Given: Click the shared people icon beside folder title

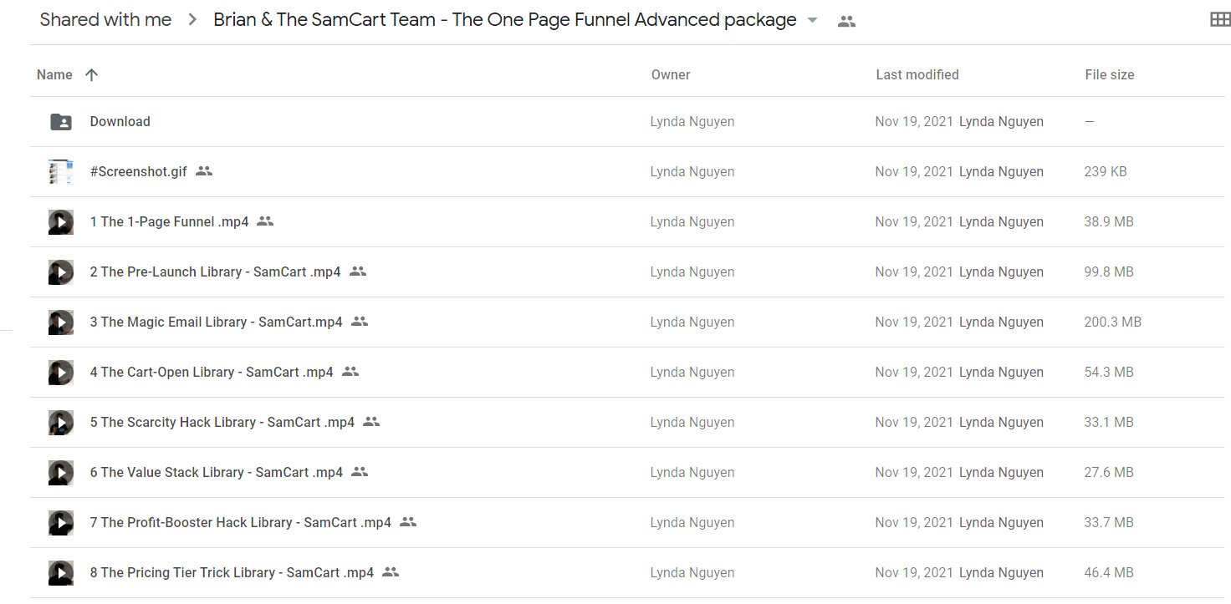Looking at the screenshot, I should click(846, 22).
